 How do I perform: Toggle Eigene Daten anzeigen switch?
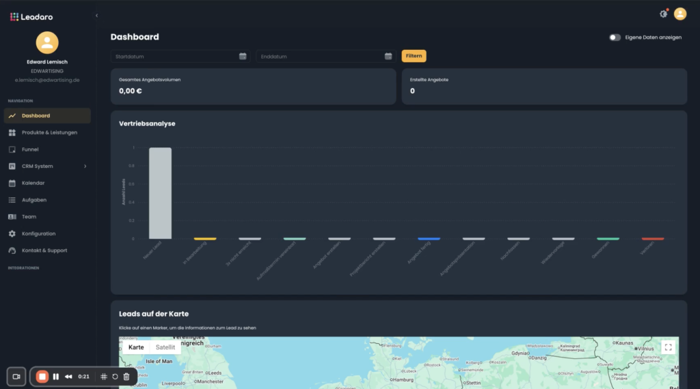pos(615,38)
